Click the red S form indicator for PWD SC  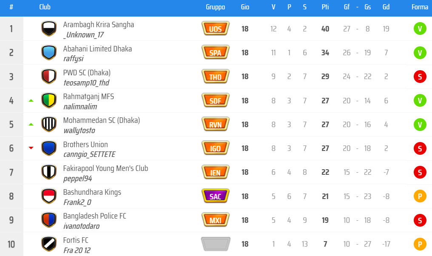420,77
